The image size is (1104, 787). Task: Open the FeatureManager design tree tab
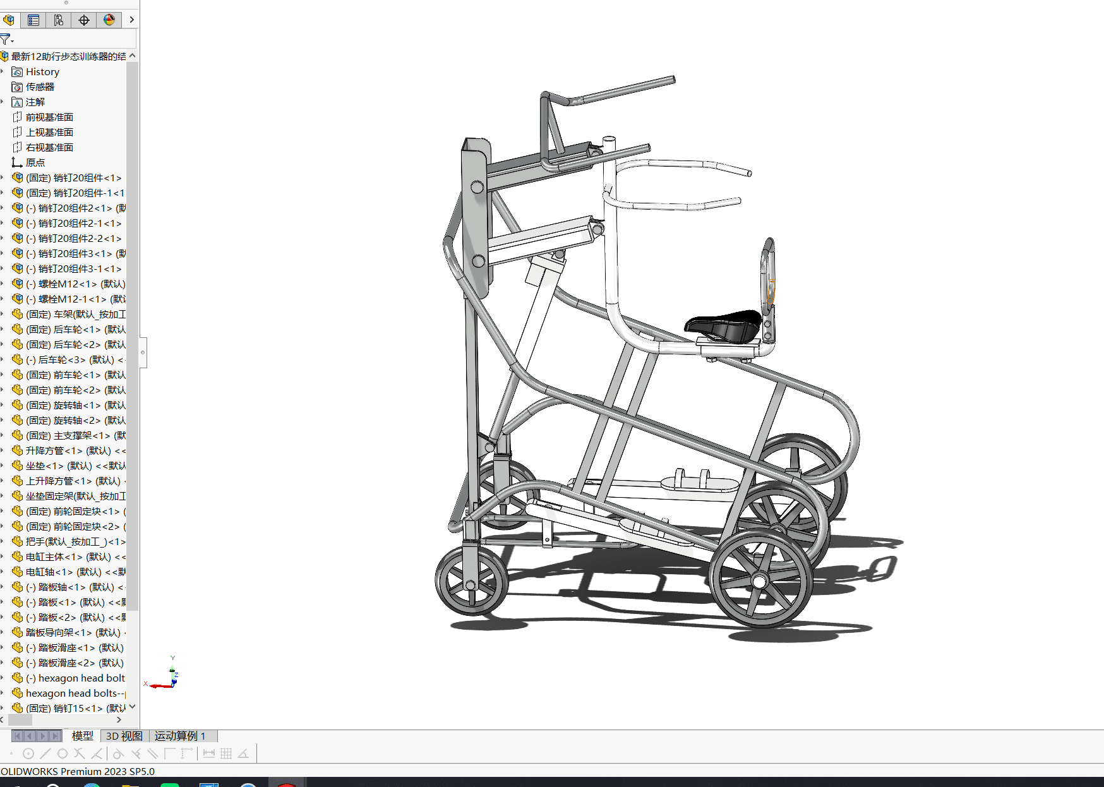pyautogui.click(x=9, y=20)
